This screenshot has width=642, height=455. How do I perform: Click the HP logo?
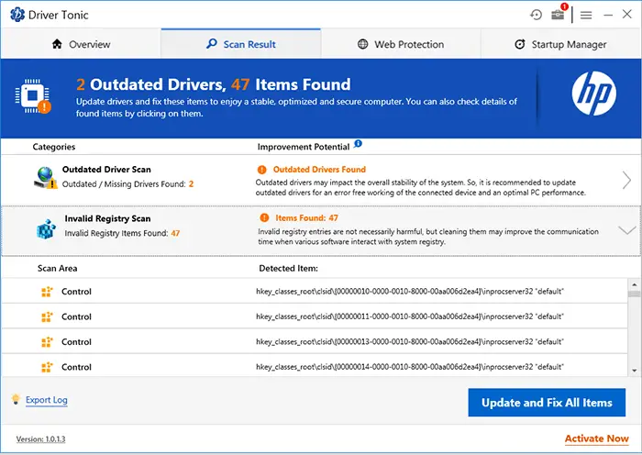[x=593, y=92]
